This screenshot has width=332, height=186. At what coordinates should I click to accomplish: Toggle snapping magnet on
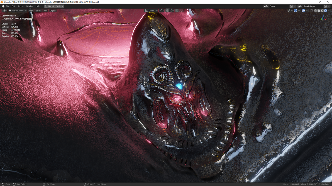coord(167,11)
